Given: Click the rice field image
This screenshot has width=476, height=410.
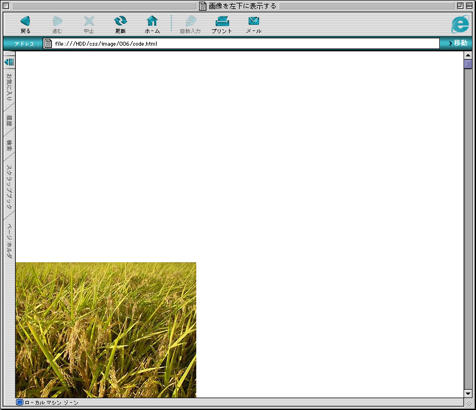Looking at the screenshot, I should point(106,330).
